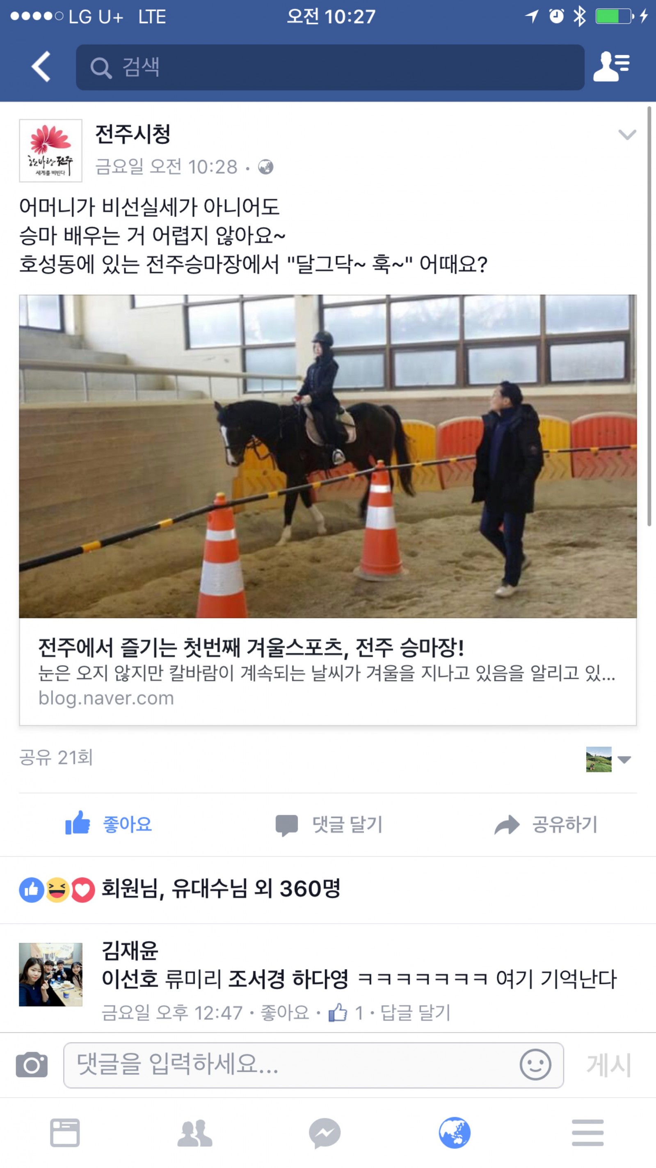Open the profile selector dropdown beside 공유 21회

608,760
